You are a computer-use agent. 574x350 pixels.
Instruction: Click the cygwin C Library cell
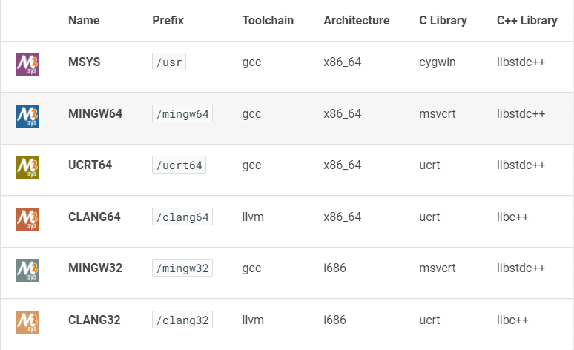point(438,62)
